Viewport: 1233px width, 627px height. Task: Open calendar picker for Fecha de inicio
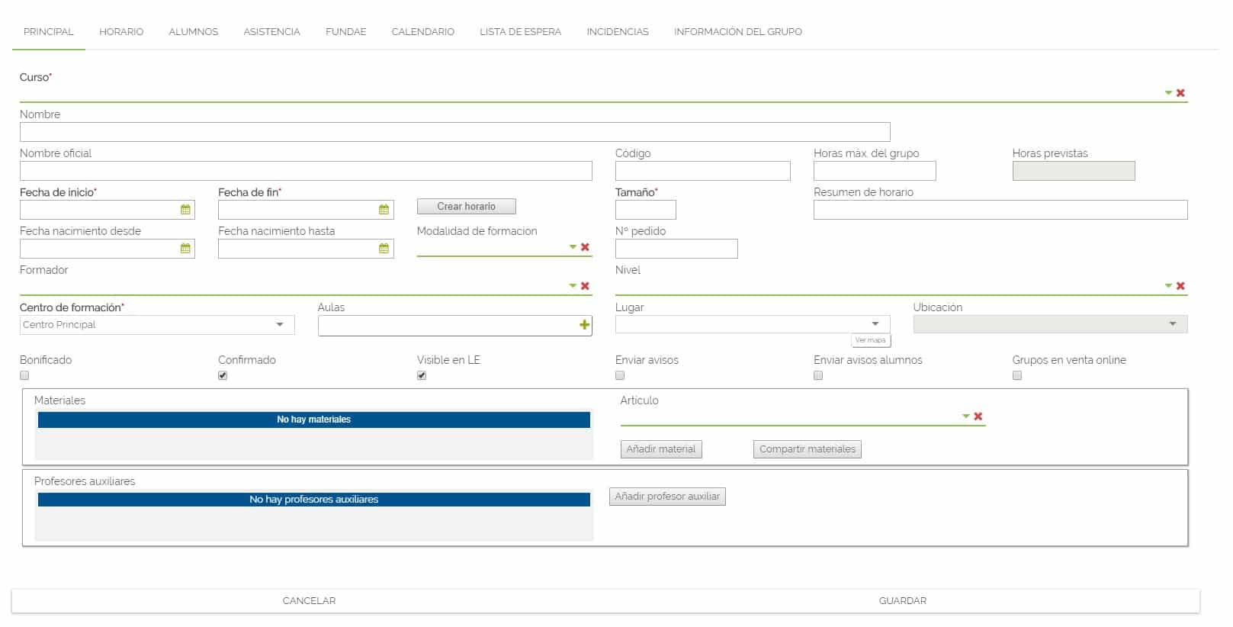185,210
